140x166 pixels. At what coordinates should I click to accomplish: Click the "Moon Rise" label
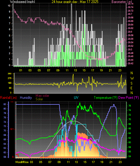coord(22,162)
